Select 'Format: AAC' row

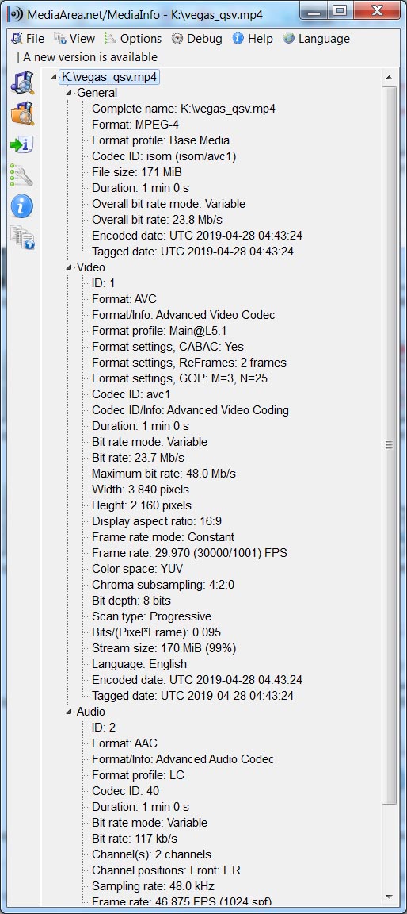(x=124, y=743)
